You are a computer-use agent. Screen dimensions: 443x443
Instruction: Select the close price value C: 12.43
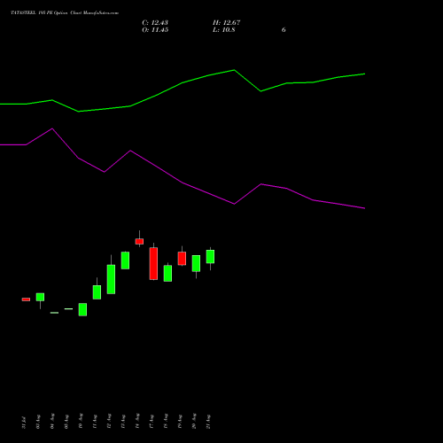(x=155, y=23)
